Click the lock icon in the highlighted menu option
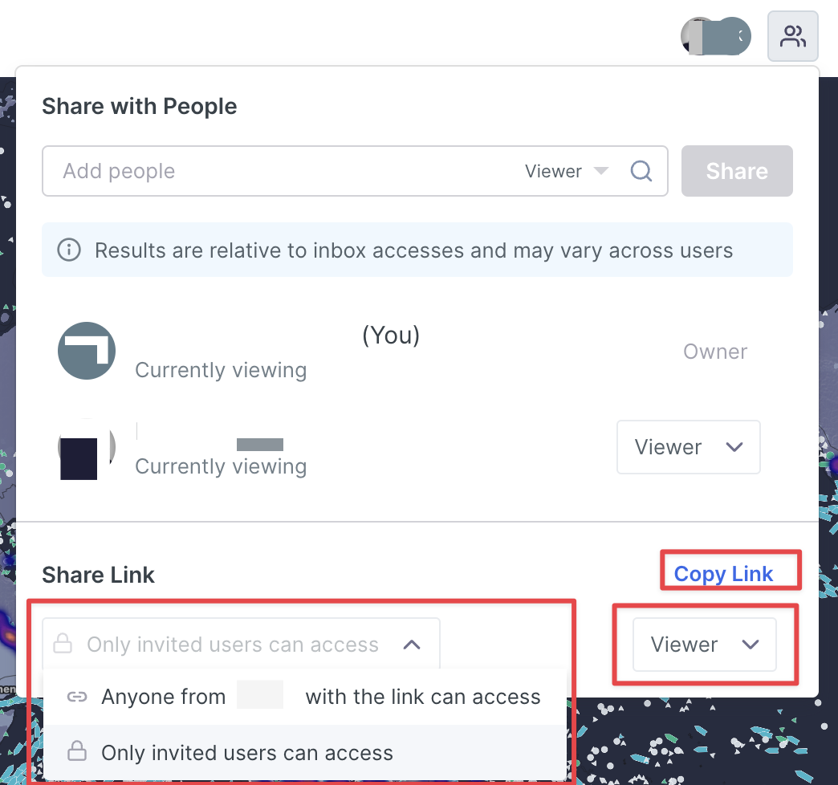838x785 pixels. [76, 753]
